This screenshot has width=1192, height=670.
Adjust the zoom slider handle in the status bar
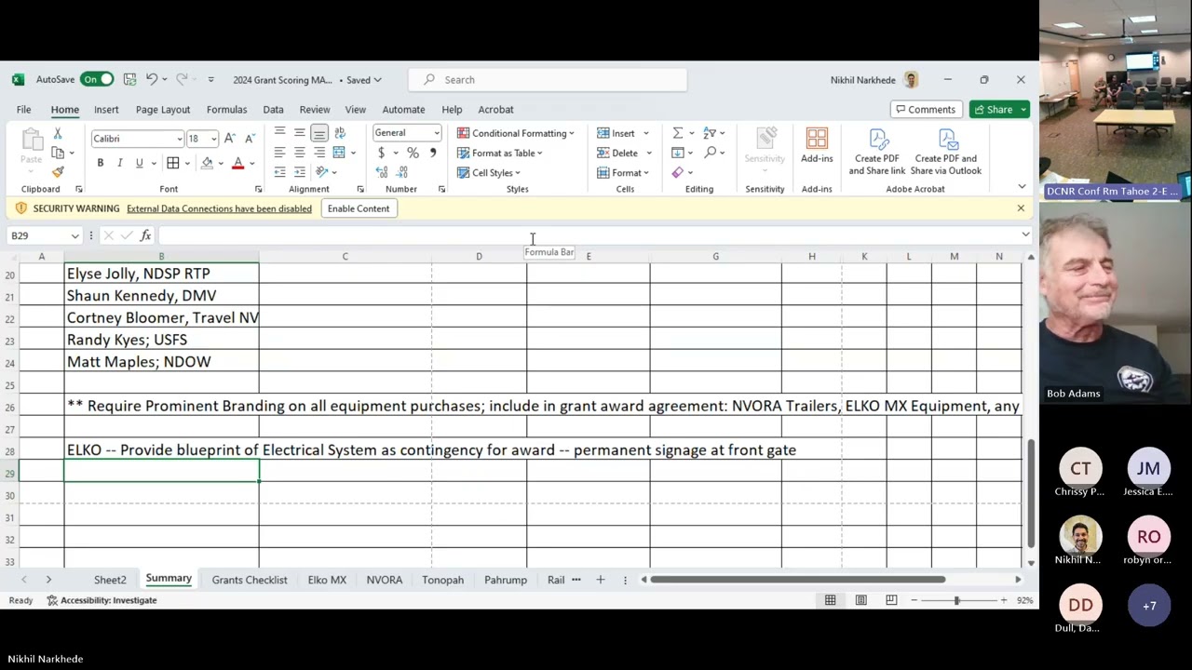click(x=956, y=600)
